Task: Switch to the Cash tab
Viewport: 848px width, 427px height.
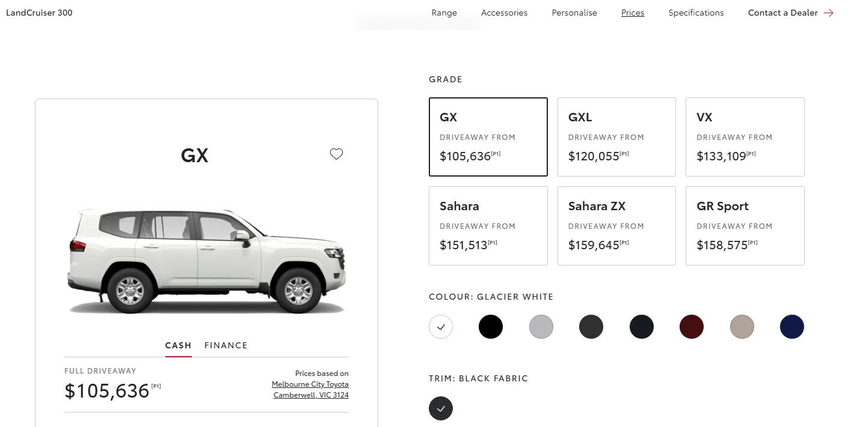Action: tap(179, 345)
